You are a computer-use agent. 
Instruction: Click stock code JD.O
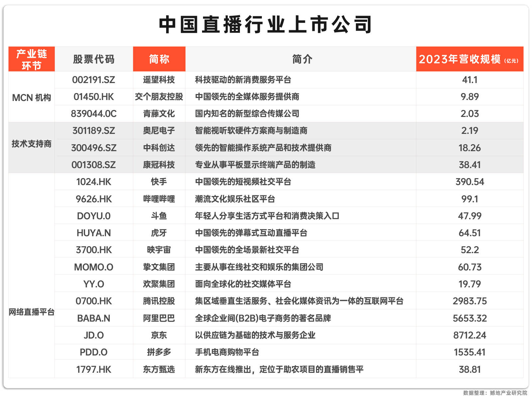coord(94,335)
